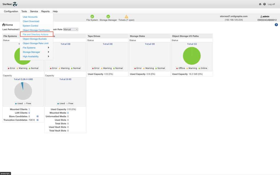The image size is (280, 175).
Task: Go home via top-right house icon
Action: [x=260, y=4]
